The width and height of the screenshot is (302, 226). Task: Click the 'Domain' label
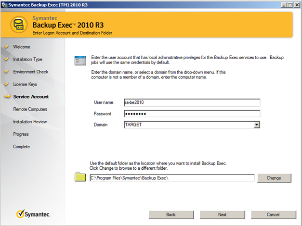click(x=101, y=125)
